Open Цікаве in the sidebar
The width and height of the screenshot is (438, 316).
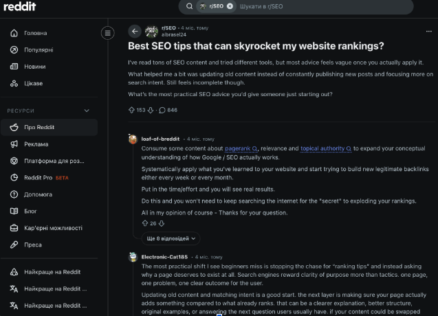[x=50, y=83]
